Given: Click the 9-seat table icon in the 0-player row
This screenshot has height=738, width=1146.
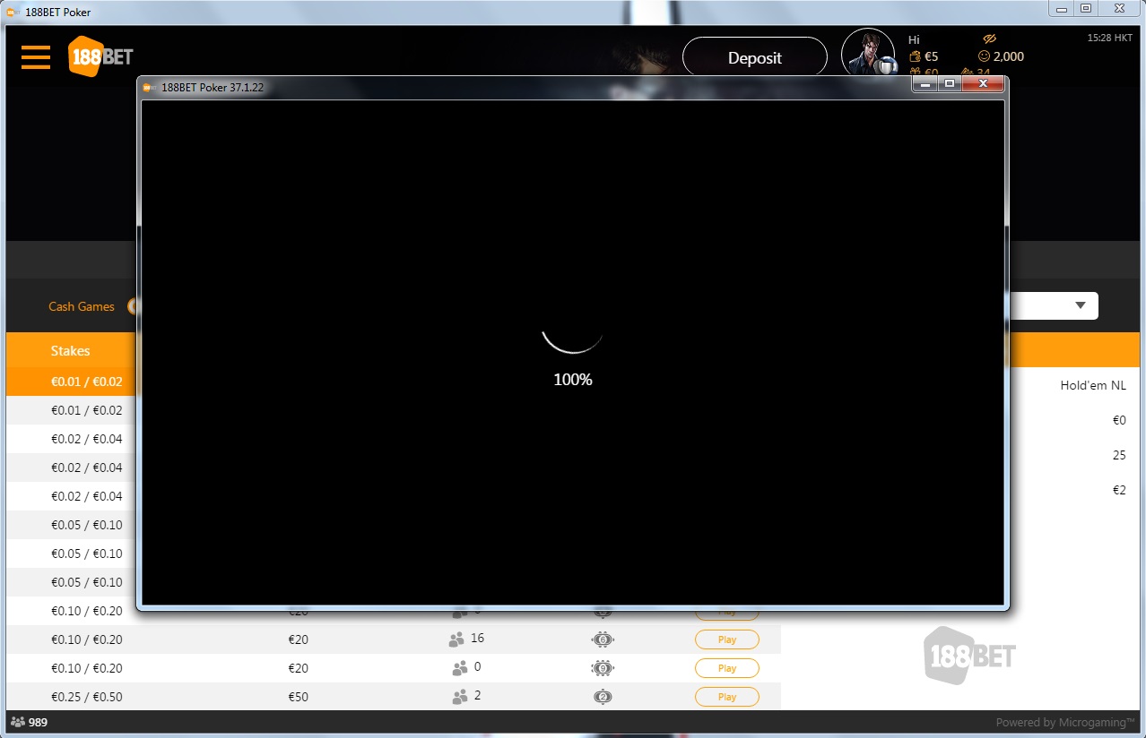Looking at the screenshot, I should point(603,668).
